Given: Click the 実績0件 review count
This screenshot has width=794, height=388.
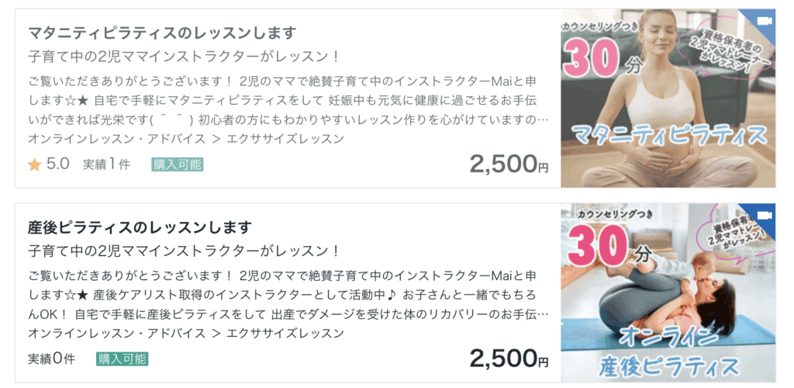Looking at the screenshot, I should (x=51, y=359).
